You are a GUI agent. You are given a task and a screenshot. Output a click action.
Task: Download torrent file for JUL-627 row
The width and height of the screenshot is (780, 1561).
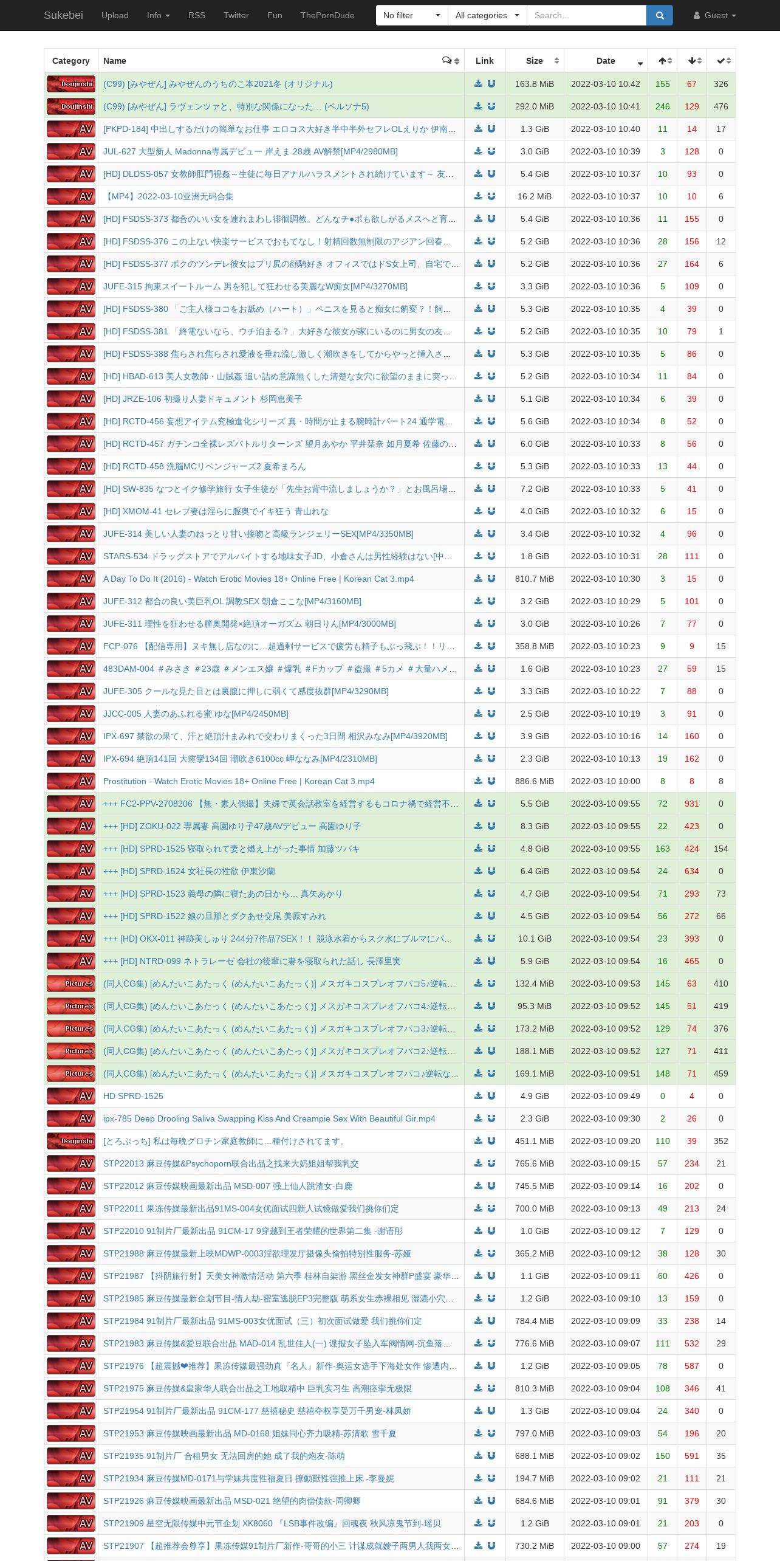(479, 151)
